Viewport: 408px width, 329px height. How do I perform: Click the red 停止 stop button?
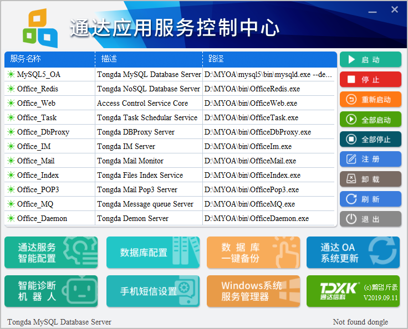coord(370,79)
